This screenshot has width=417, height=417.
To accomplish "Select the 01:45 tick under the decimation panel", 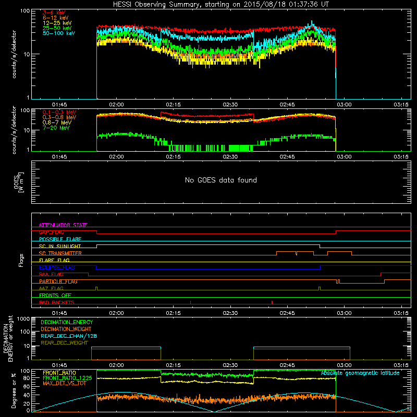I will [x=59, y=365].
